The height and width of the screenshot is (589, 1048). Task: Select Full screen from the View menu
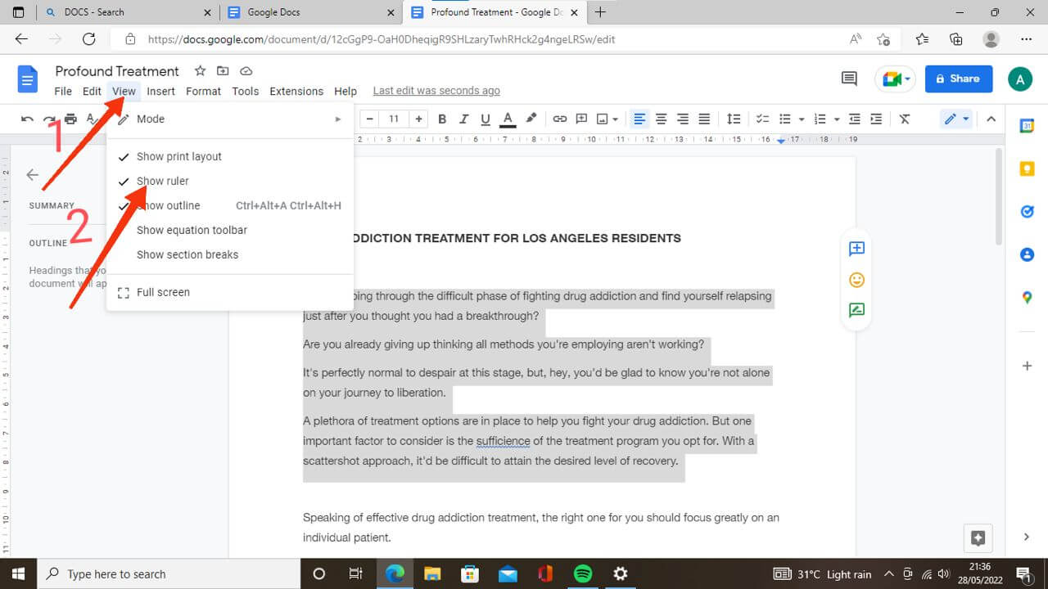[x=162, y=292]
